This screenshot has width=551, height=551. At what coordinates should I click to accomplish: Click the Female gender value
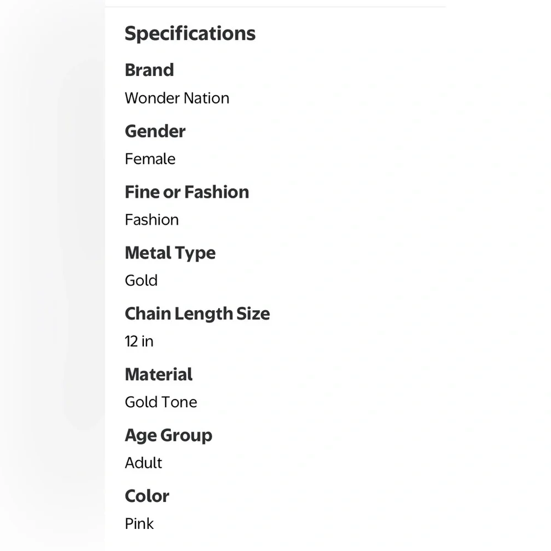[150, 159]
